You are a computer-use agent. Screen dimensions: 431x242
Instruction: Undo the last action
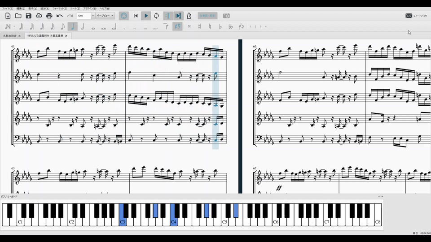pyautogui.click(x=60, y=16)
